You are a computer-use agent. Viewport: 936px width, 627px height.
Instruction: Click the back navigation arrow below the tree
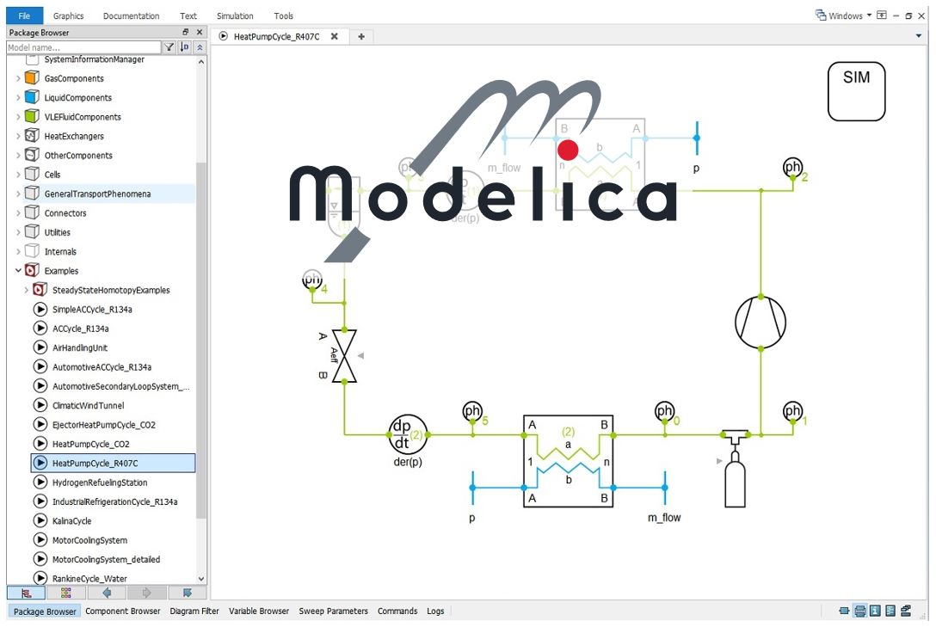pos(107,593)
